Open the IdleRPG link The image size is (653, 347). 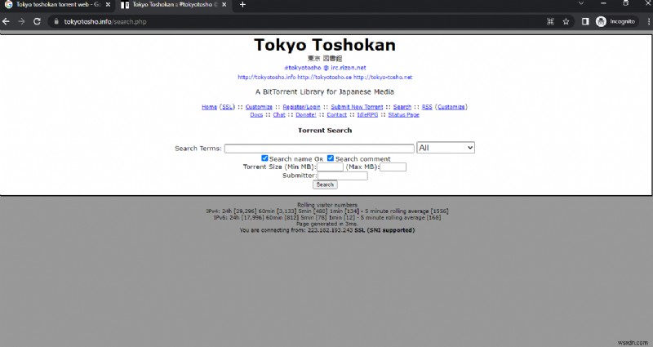[x=367, y=115]
